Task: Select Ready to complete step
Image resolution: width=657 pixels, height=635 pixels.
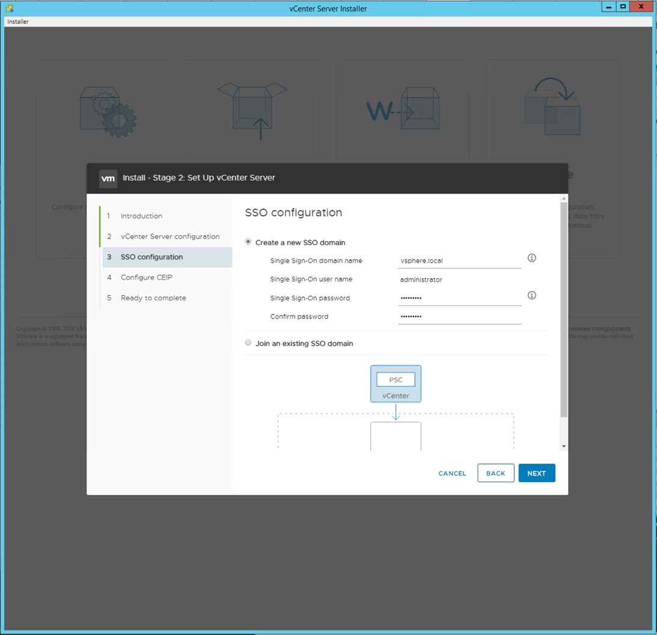Action: click(x=153, y=298)
